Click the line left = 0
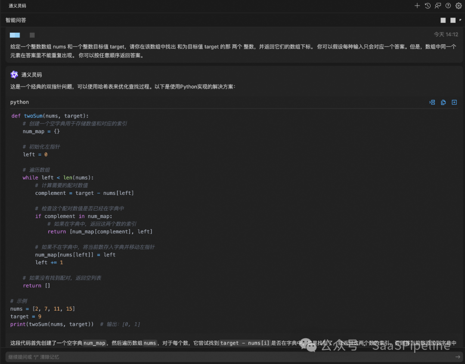Viewport: 465px width, 364px height. pyautogui.click(x=35, y=154)
